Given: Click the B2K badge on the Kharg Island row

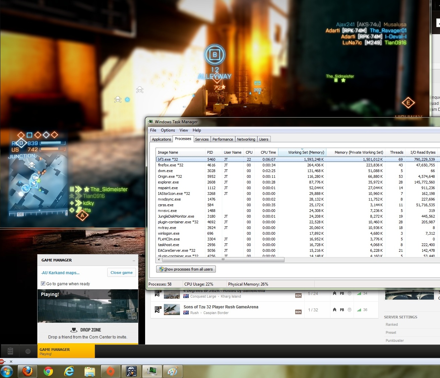Looking at the screenshot, I should pos(298,295).
